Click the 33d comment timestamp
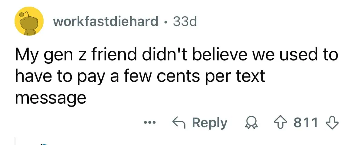 click(185, 21)
